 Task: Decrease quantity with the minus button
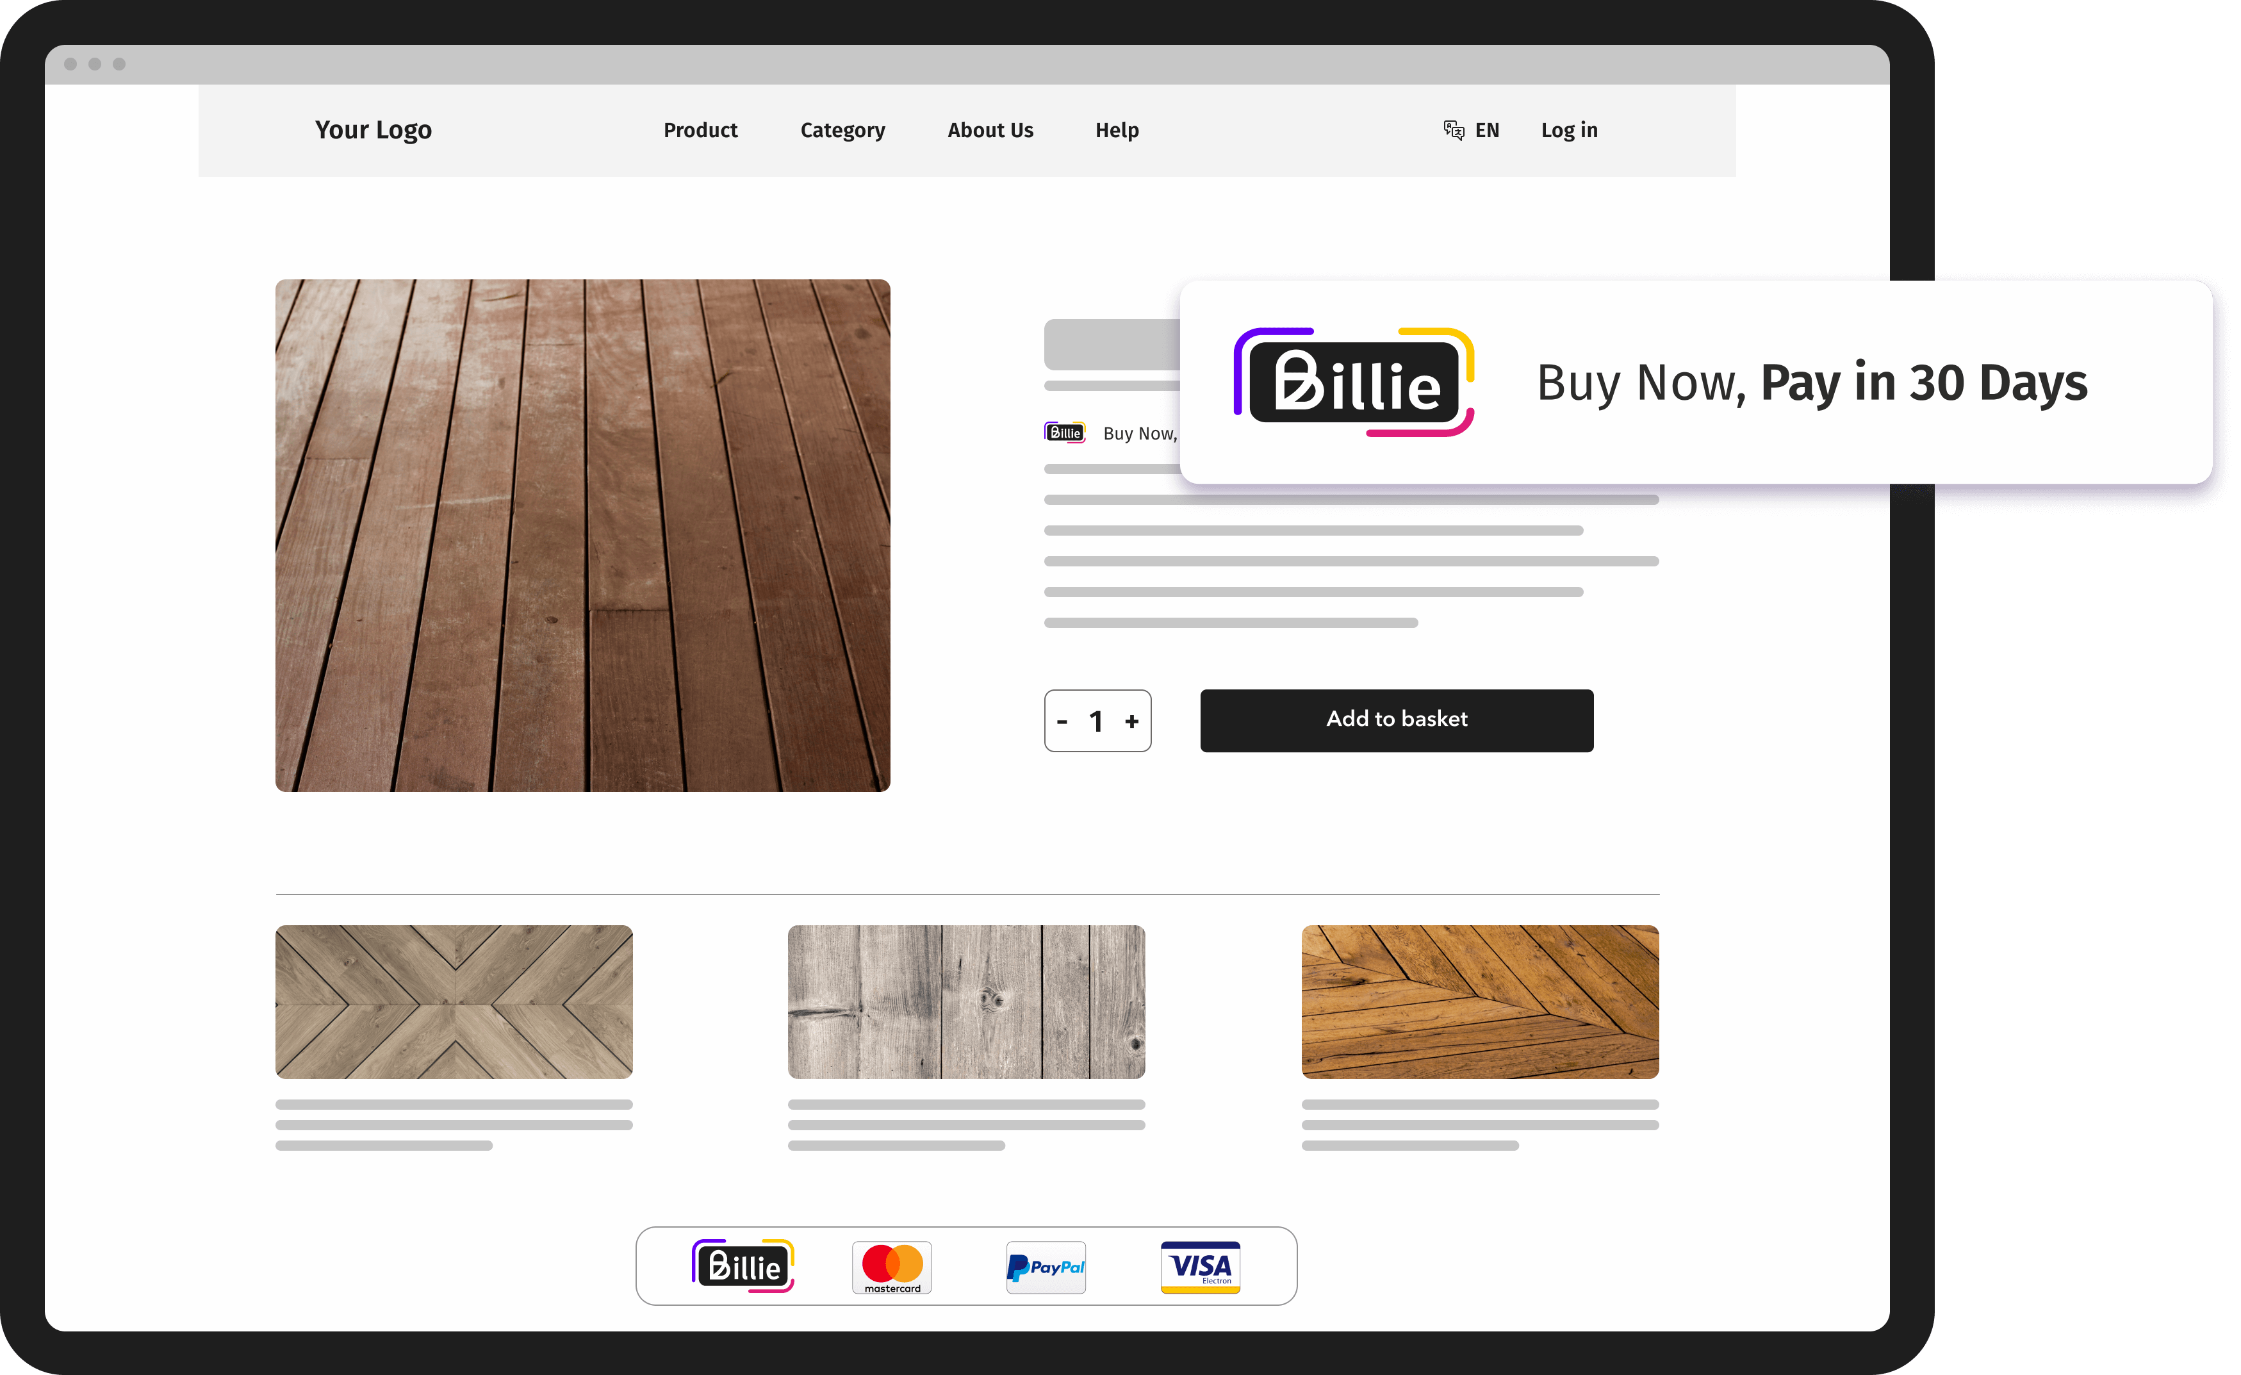1062,721
